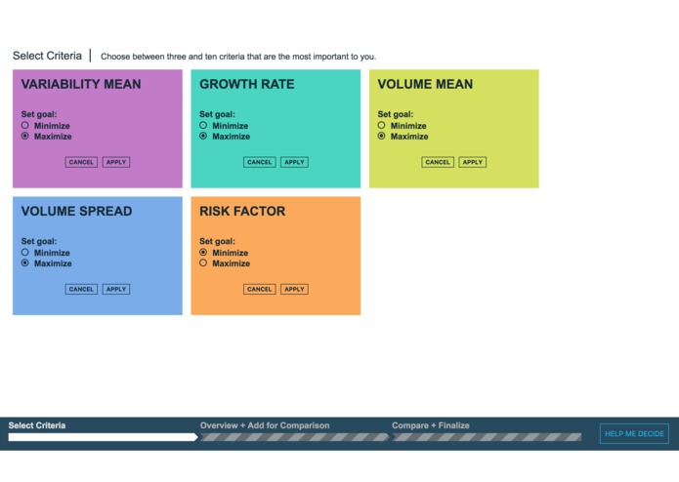Click 'Set goal:' label in Volume Spread

39,241
